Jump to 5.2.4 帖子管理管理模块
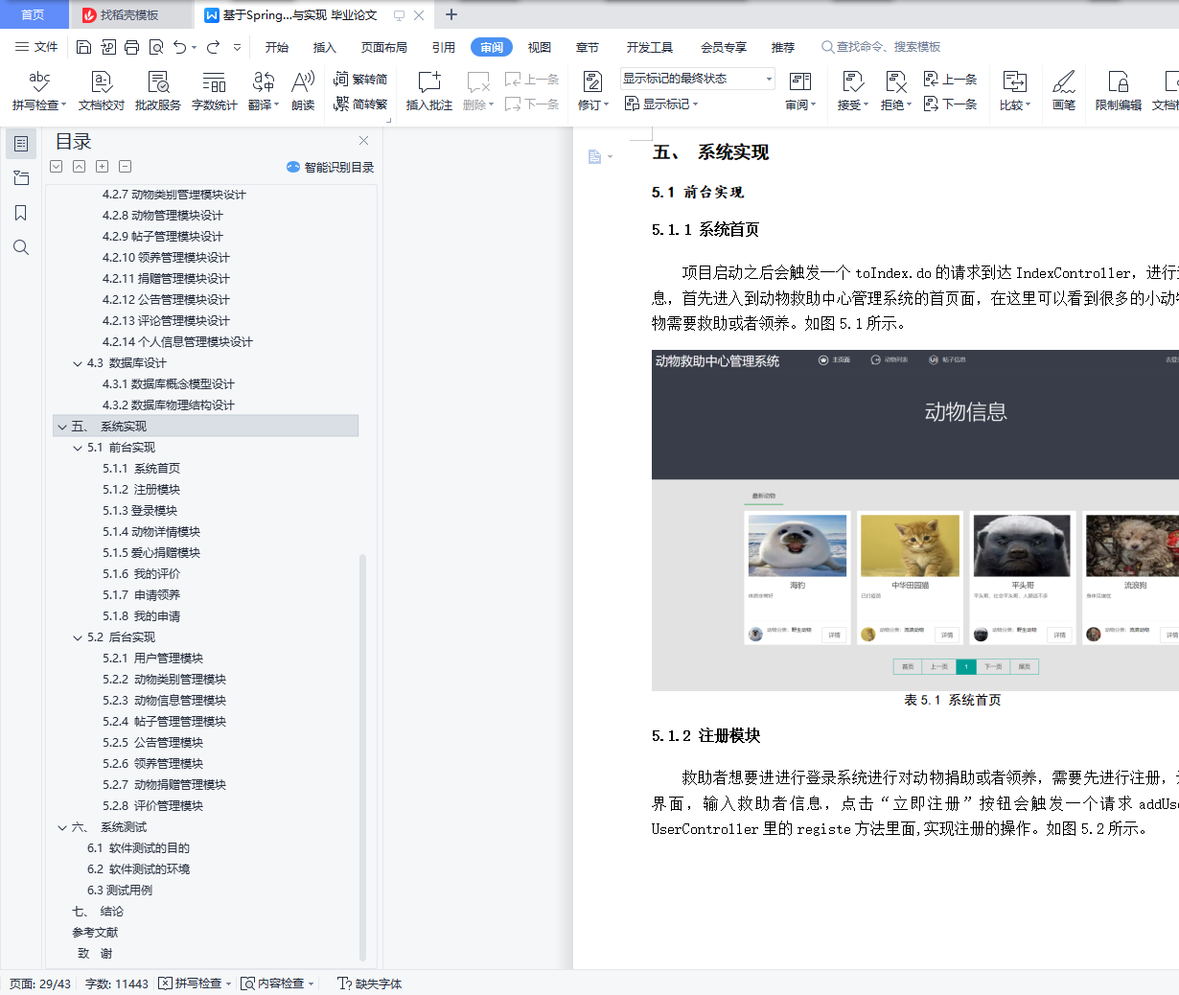The image size is (1179, 995). tap(164, 722)
